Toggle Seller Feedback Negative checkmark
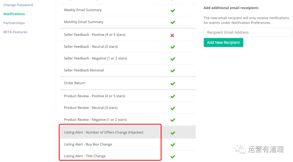The width and height of the screenshot is (293, 162). [173, 59]
